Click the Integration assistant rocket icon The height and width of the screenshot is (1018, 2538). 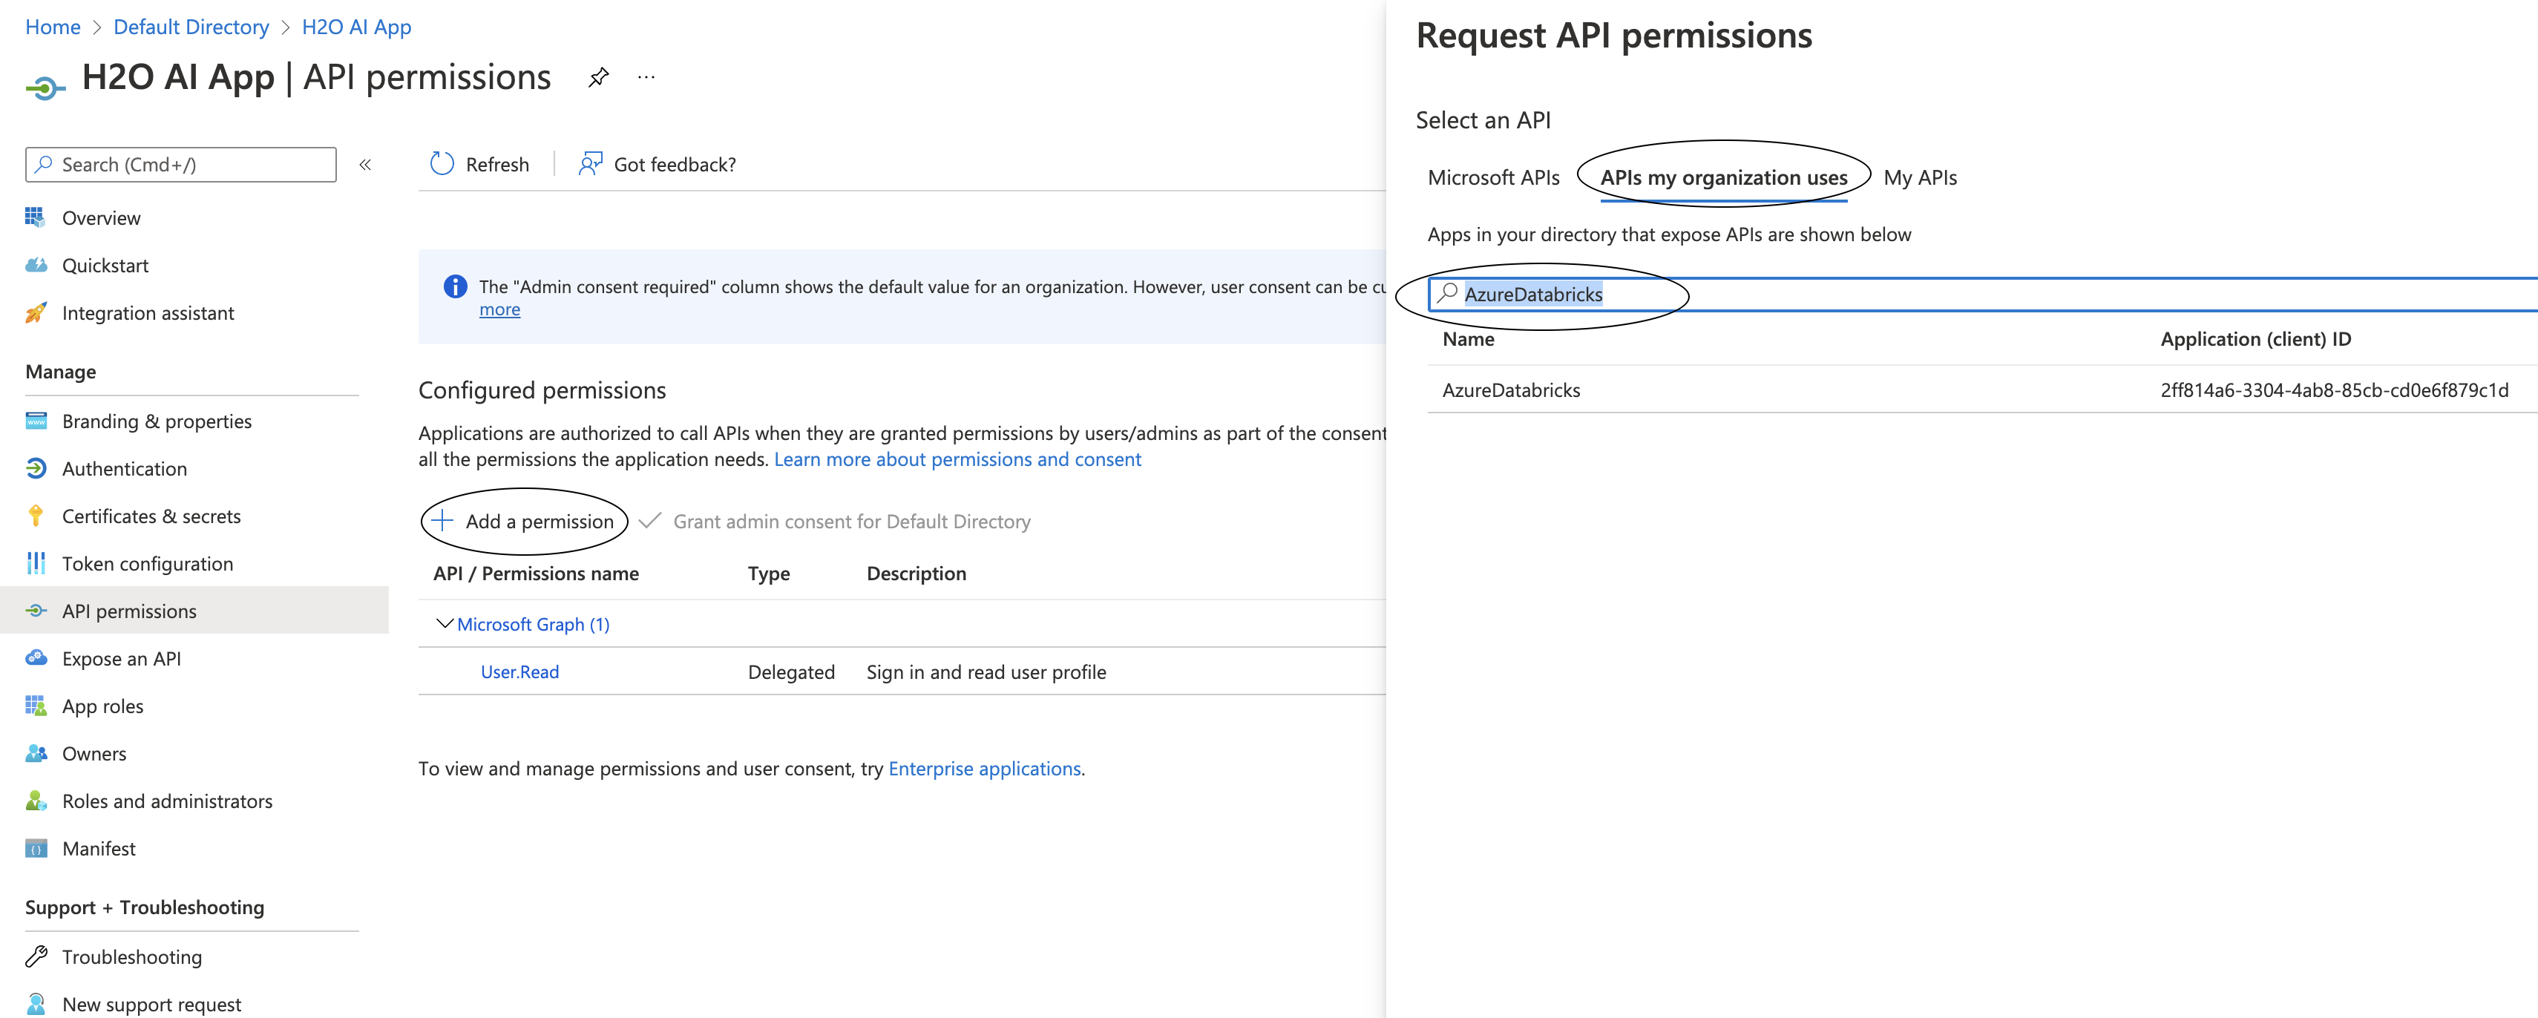(36, 312)
